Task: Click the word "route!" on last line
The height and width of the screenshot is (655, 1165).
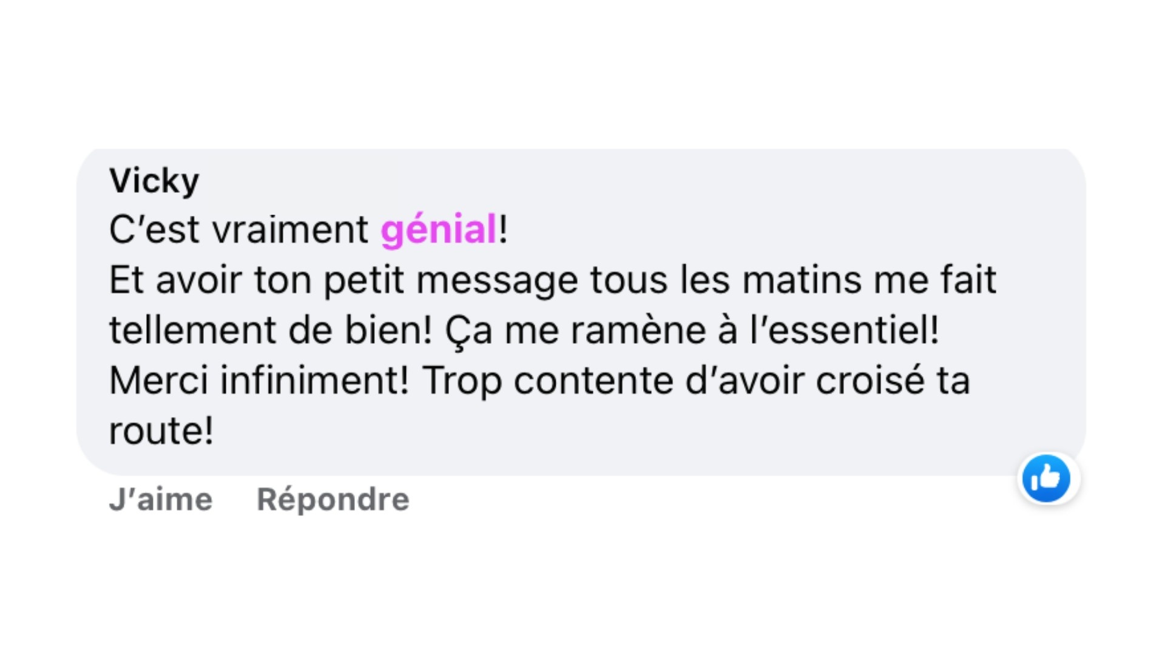Action: click(161, 431)
